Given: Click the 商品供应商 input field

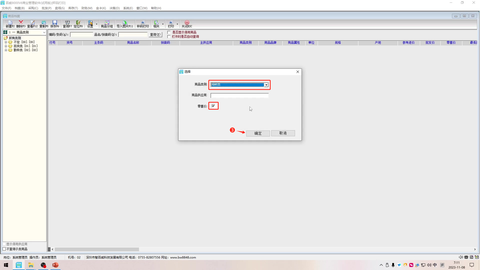Looking at the screenshot, I should (239, 95).
